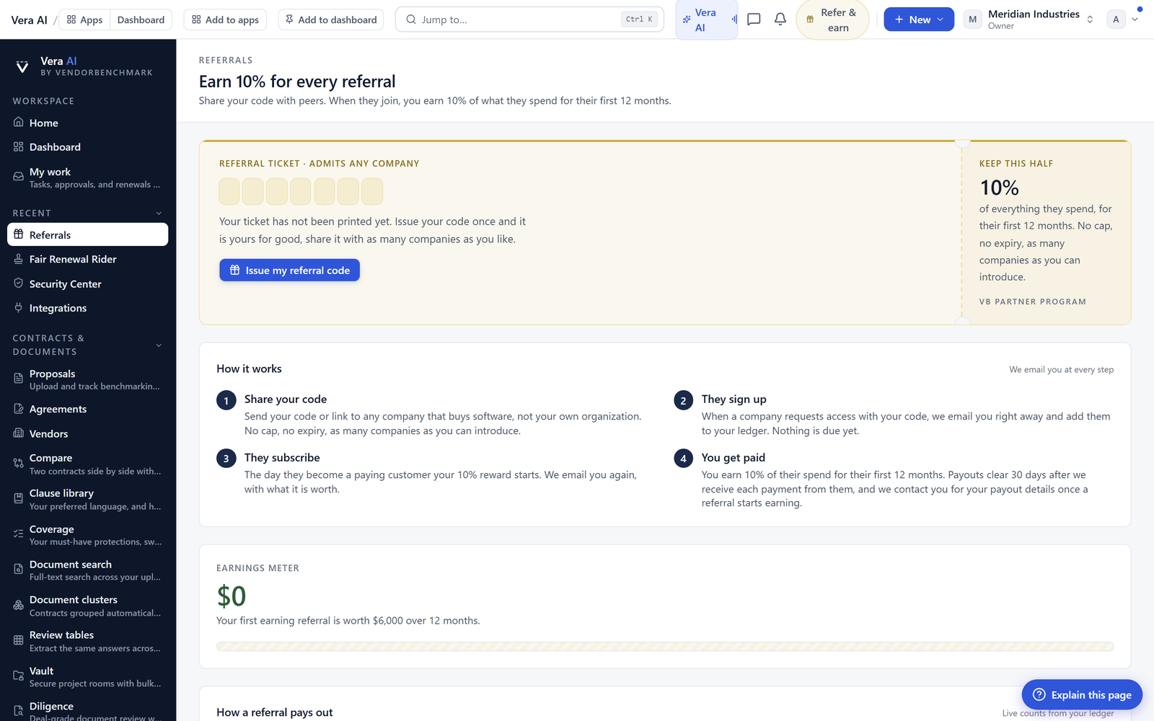This screenshot has width=1154, height=721.
Task: Click the 10% keep this half value
Action: tap(999, 187)
